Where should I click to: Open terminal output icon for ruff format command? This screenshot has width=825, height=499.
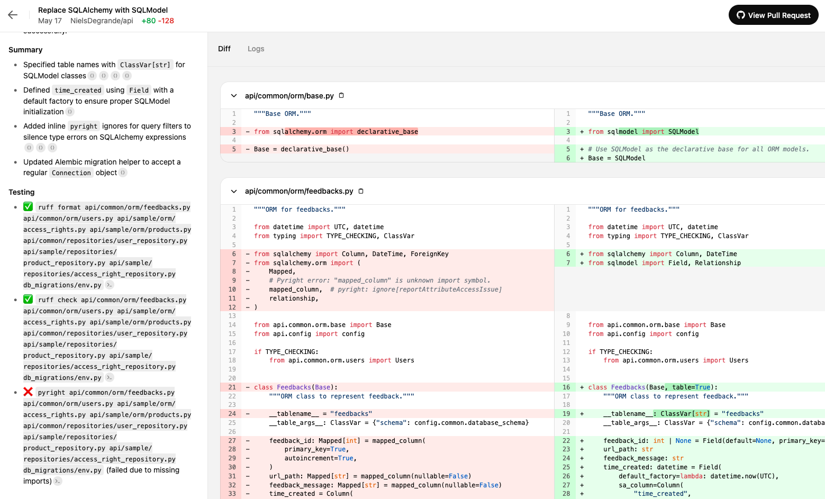click(110, 285)
